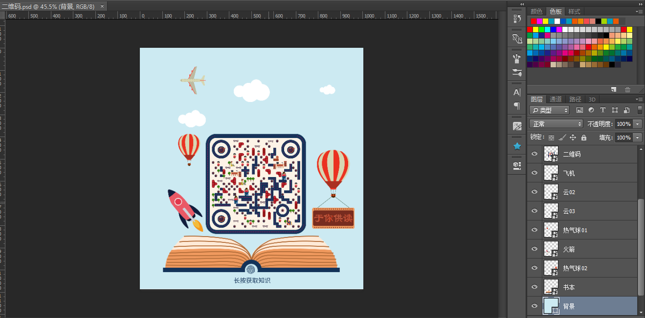The height and width of the screenshot is (318, 645).
Task: Lock all padlock icon
Action: (x=583, y=138)
